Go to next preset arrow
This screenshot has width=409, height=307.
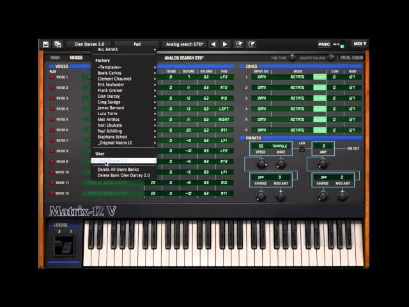225,44
